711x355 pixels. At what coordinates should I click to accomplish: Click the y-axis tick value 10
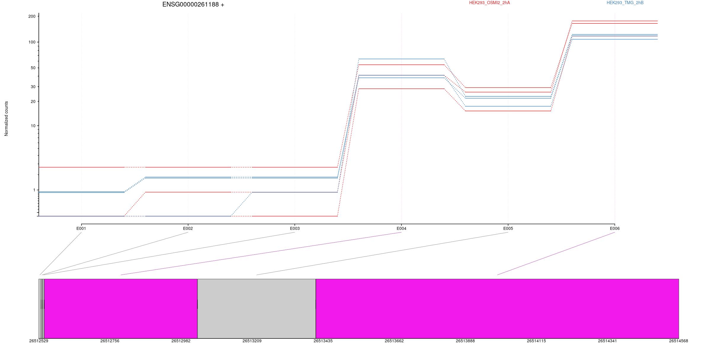click(x=33, y=126)
